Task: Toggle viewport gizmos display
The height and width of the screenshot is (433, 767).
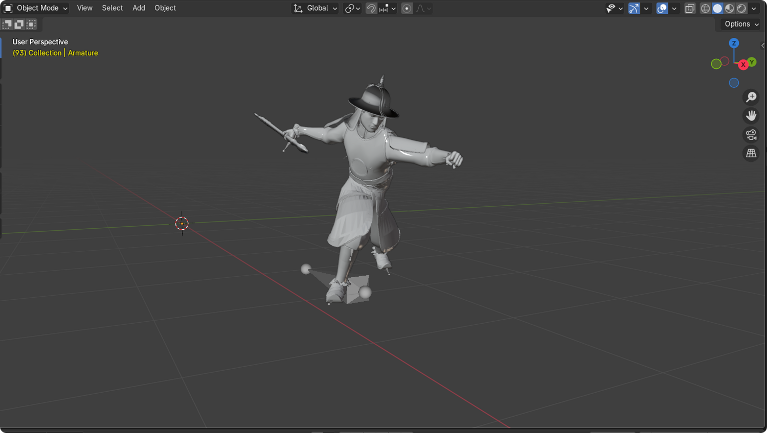Action: point(634,8)
